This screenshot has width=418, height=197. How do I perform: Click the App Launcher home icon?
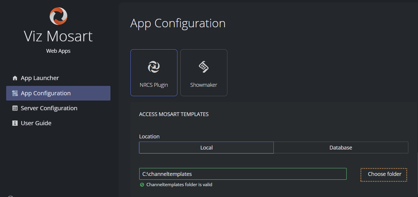(x=15, y=78)
